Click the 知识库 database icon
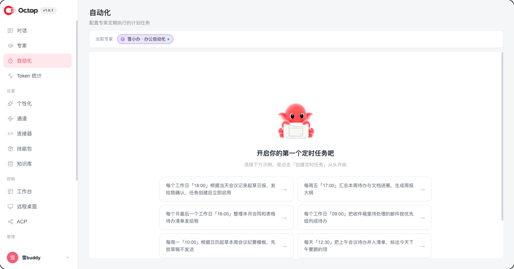The height and width of the screenshot is (269, 514). pos(10,164)
